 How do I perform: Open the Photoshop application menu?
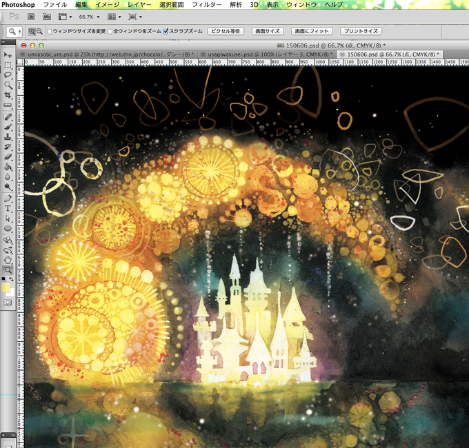point(18,5)
